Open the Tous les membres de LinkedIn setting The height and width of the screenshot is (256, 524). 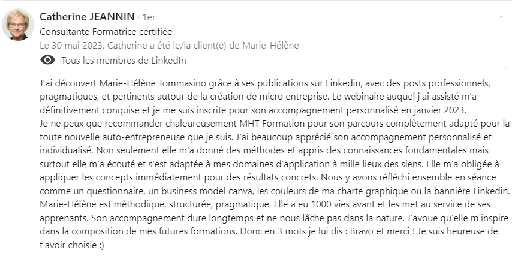click(x=124, y=61)
